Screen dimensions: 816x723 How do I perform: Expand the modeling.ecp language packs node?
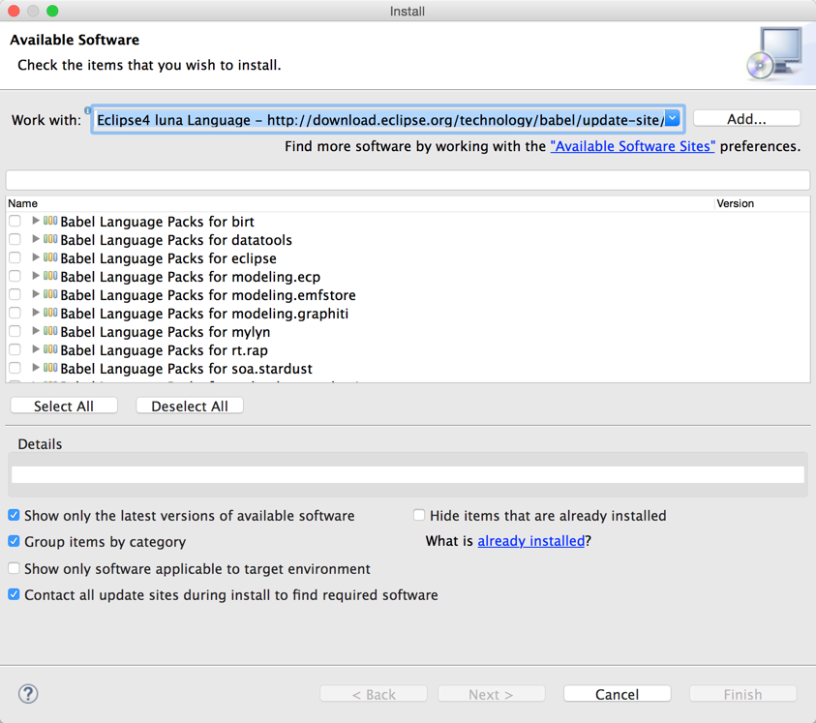pos(36,276)
